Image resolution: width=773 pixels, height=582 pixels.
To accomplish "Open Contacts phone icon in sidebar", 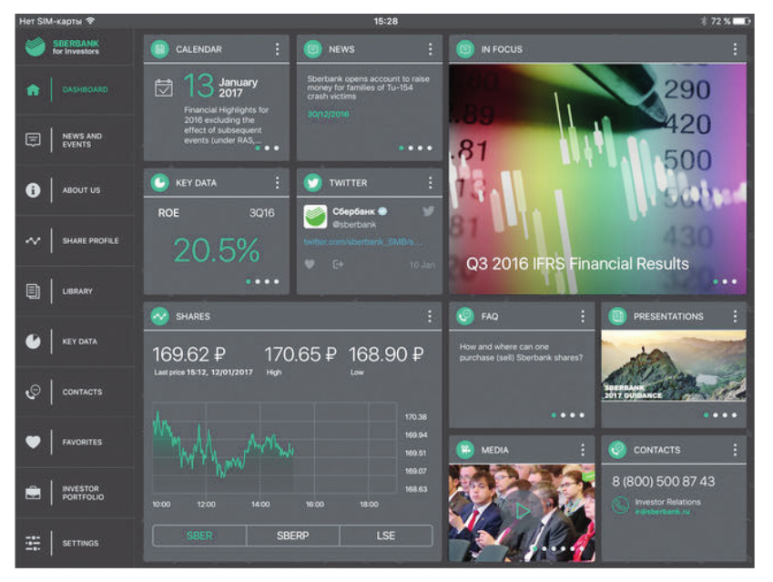I will pyautogui.click(x=33, y=392).
